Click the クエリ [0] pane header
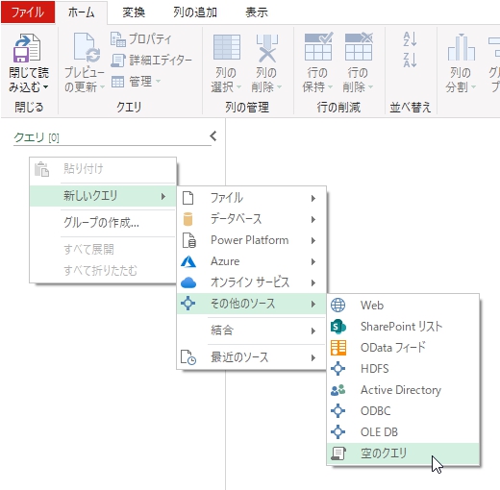Viewport: 500px width, 490px height. tap(37, 137)
